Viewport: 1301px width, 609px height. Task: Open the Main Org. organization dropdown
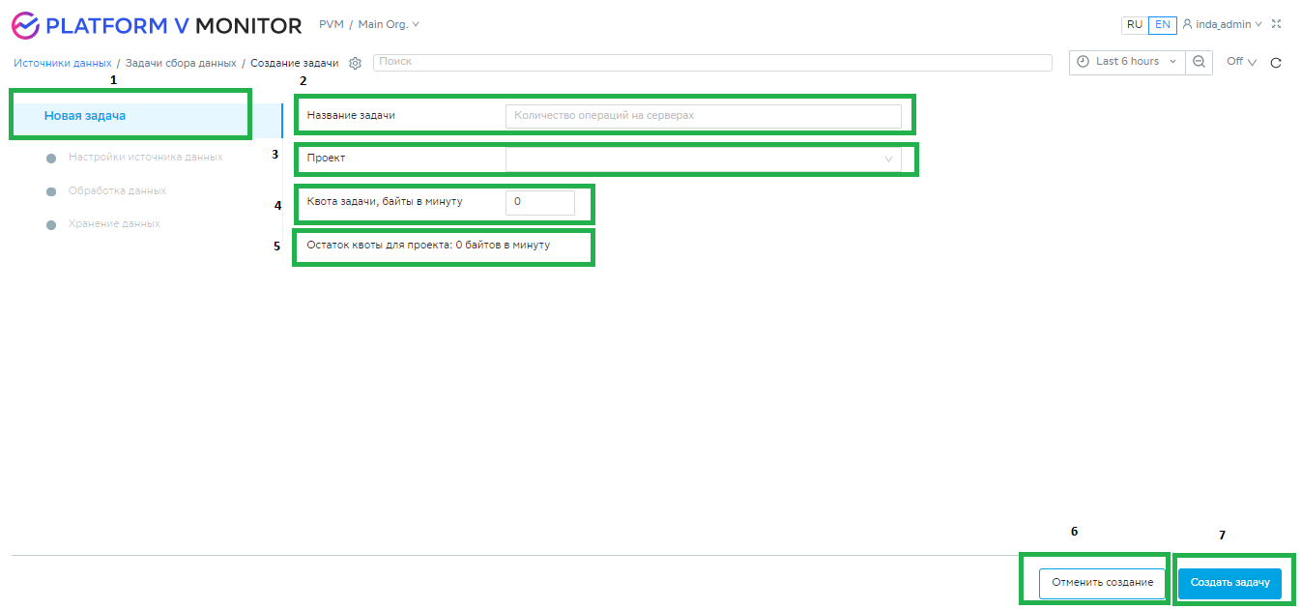[x=389, y=24]
